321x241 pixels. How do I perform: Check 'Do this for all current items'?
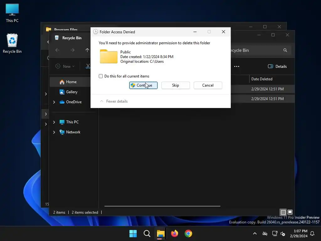[101, 76]
